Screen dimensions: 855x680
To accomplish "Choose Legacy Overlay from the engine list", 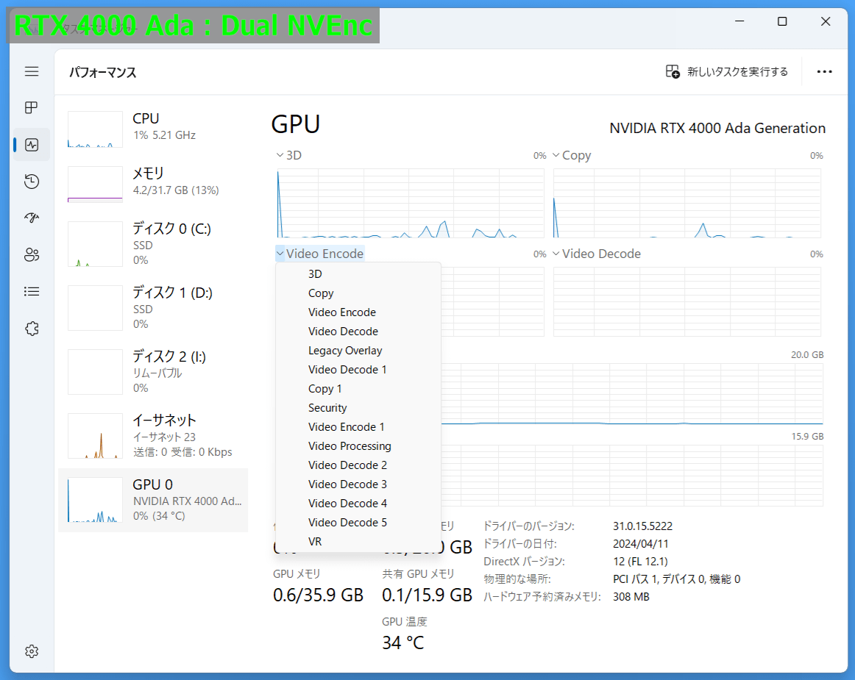I will 358,351.
